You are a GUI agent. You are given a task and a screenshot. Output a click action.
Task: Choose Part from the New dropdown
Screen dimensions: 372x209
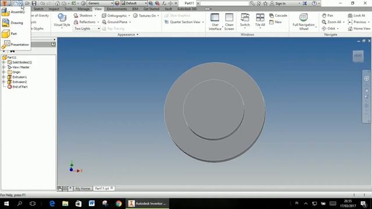coord(16,34)
